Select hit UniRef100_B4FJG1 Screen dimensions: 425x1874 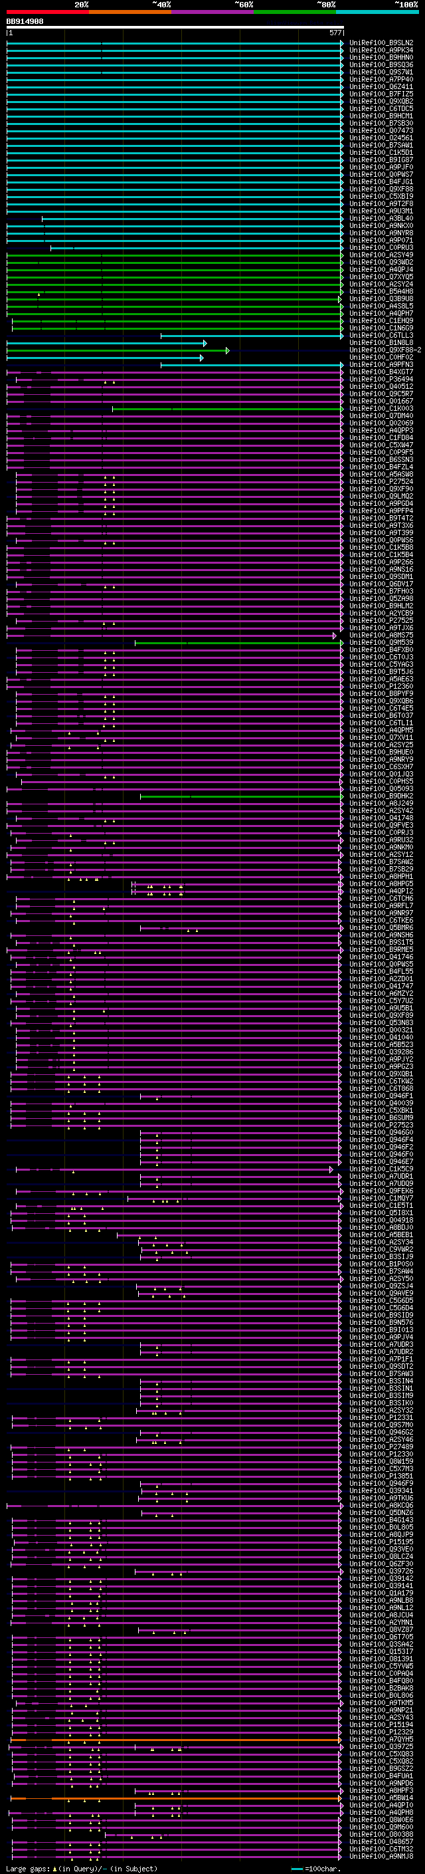tap(381, 182)
